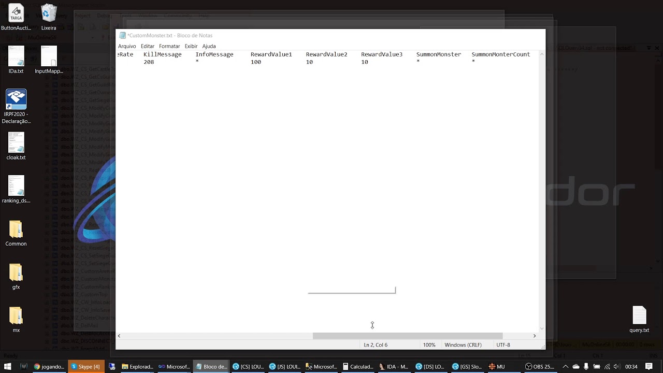The image size is (663, 373).
Task: Open the Exibir menu
Action: tap(191, 46)
